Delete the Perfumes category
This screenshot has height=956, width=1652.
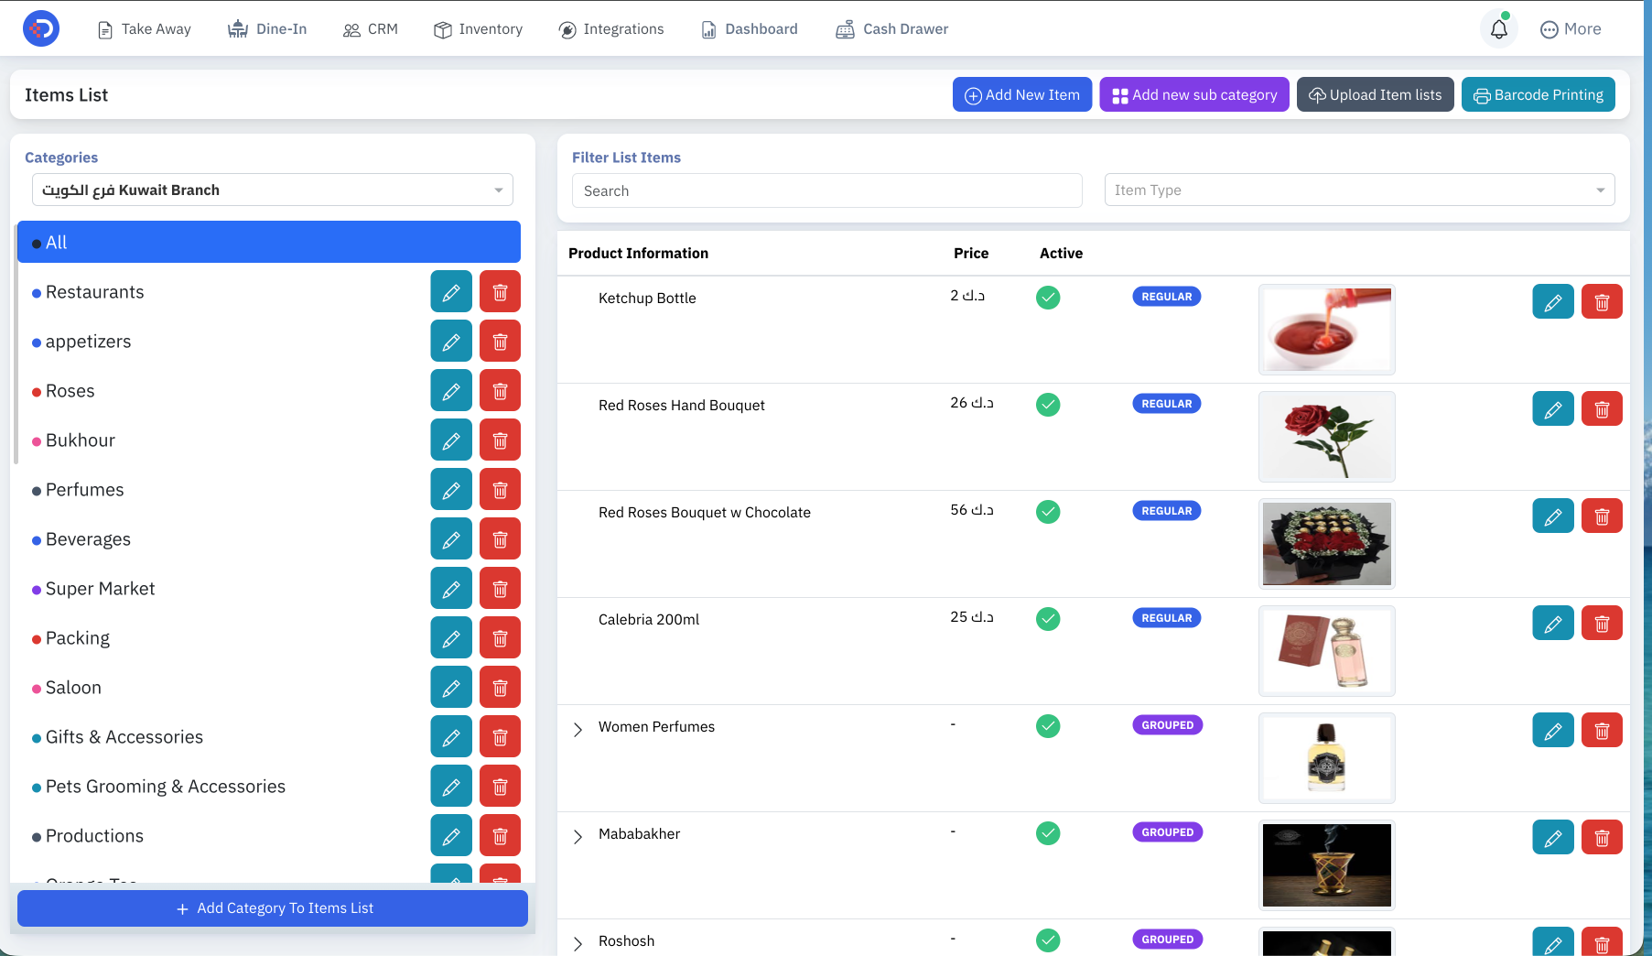[x=500, y=490]
